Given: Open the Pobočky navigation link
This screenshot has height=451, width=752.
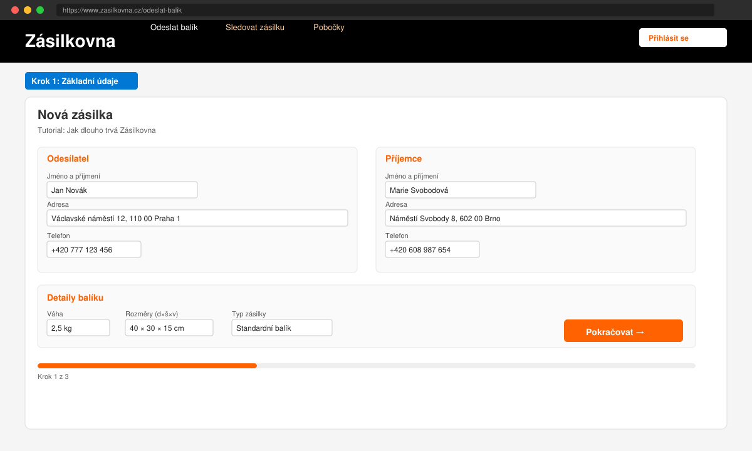Looking at the screenshot, I should click(328, 28).
